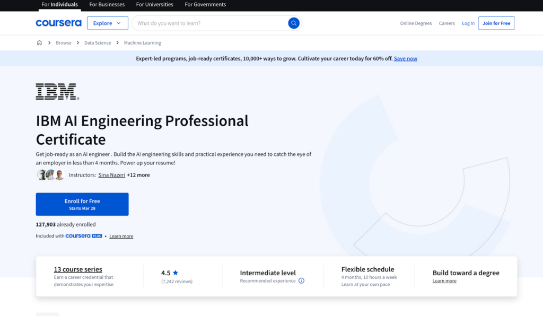The image size is (543, 316).
Task: Open Learn more next to Coursera Plus
Action: [121, 236]
